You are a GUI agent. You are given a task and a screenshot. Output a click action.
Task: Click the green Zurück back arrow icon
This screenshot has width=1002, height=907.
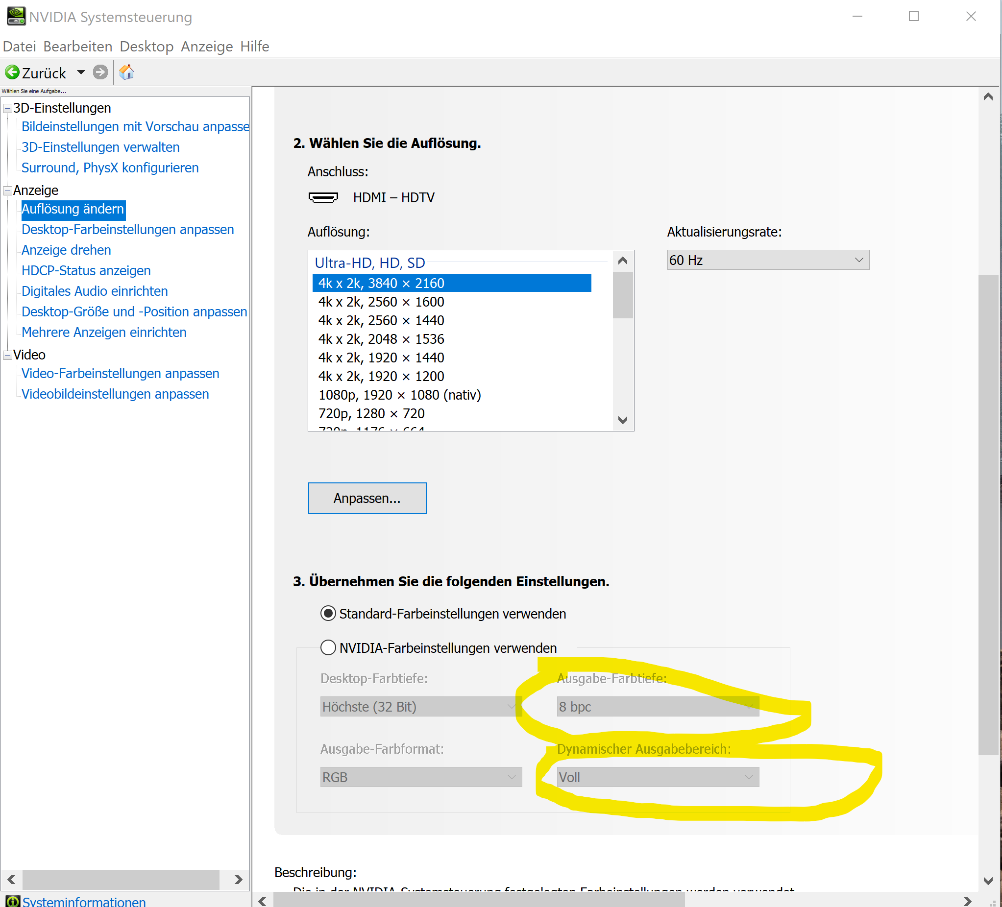coord(12,72)
